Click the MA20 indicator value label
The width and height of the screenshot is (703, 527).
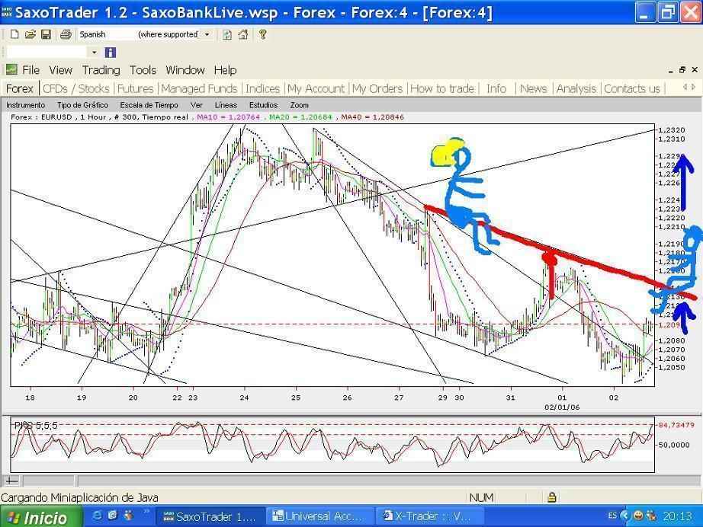click(x=300, y=117)
